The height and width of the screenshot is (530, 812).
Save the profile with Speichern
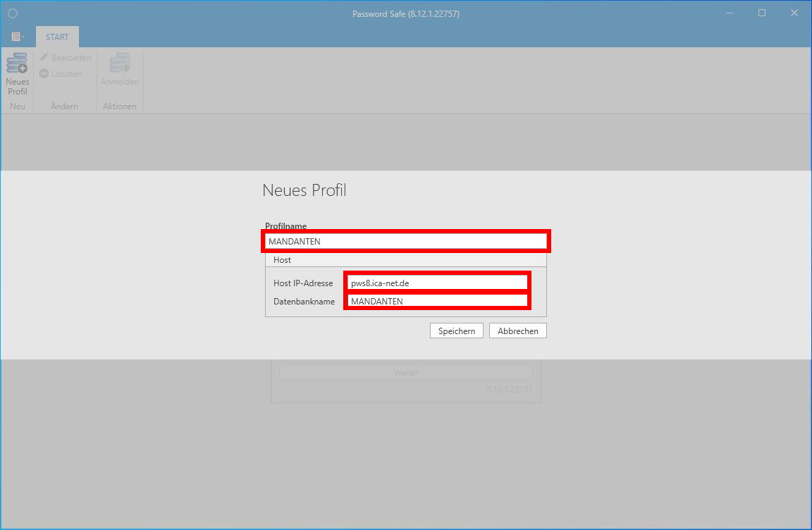[456, 331]
